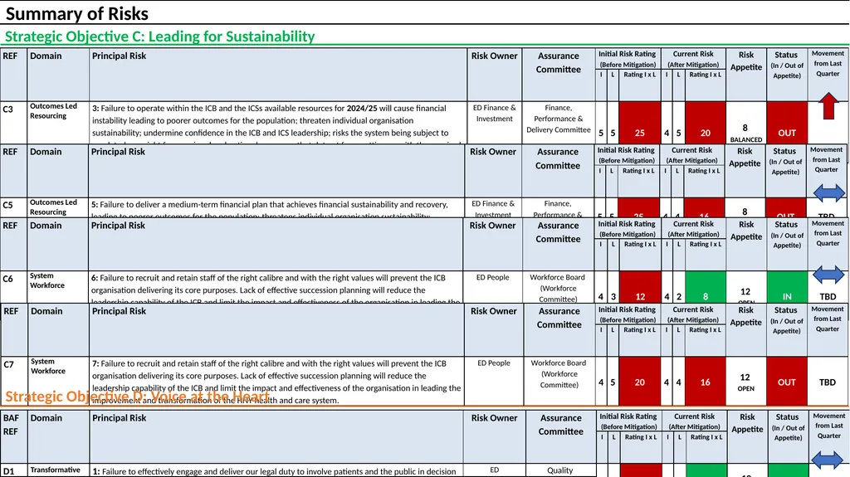Viewport: 850px width, 477px height.
Task: Click red initial rating 25 in C3 row
Action: 640,123
